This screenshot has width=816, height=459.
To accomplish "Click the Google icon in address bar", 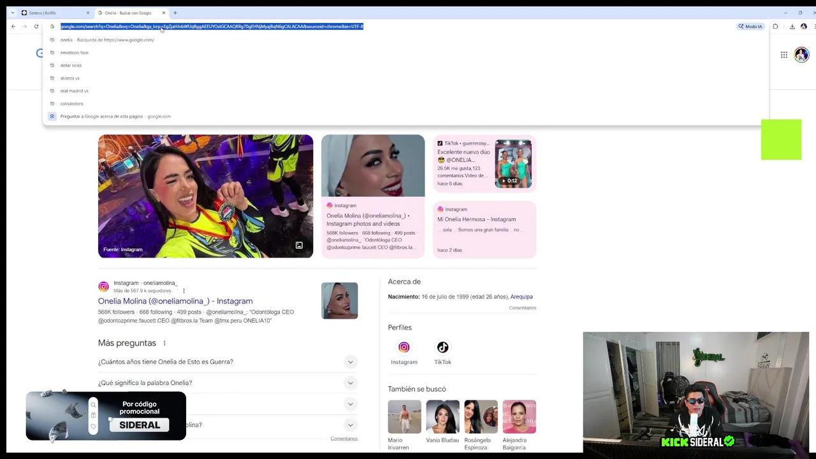I will pos(52,26).
